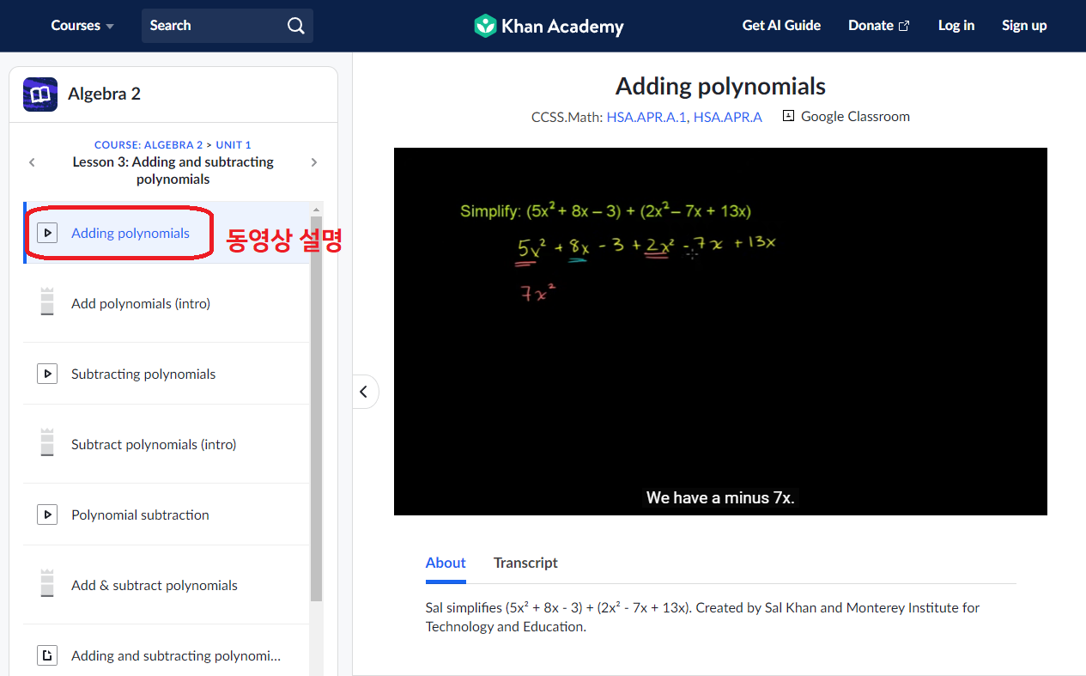1086x676 pixels.
Task: Follow the UNIT 1 breadcrumb link
Action: point(234,145)
